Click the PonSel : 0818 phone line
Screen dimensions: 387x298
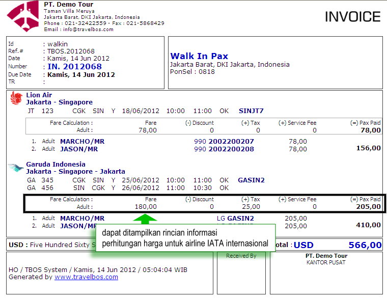pyautogui.click(x=192, y=72)
